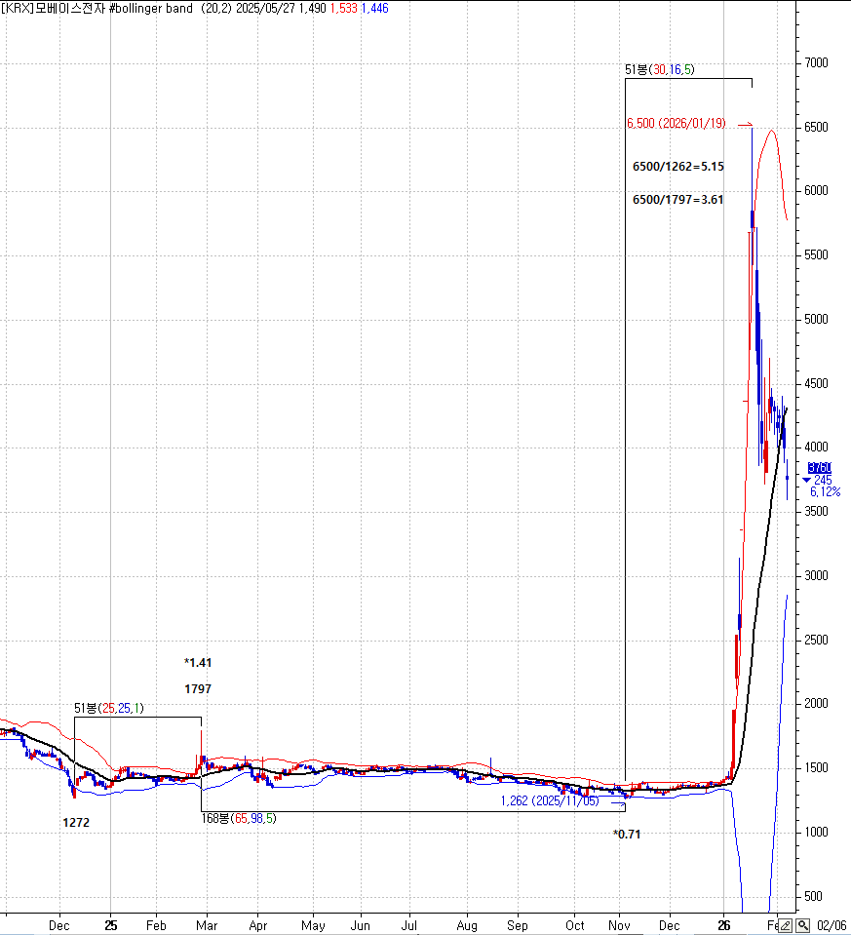This screenshot has height=935, width=851.
Task: Click the magnifier zoom icon
Action: click(802, 925)
